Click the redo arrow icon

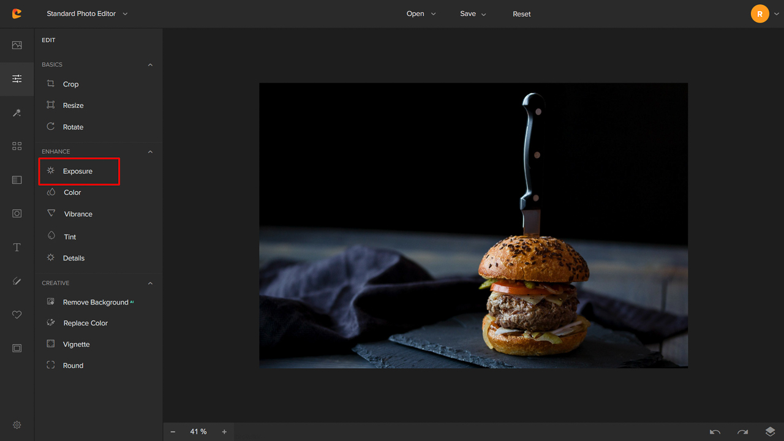[x=742, y=432]
